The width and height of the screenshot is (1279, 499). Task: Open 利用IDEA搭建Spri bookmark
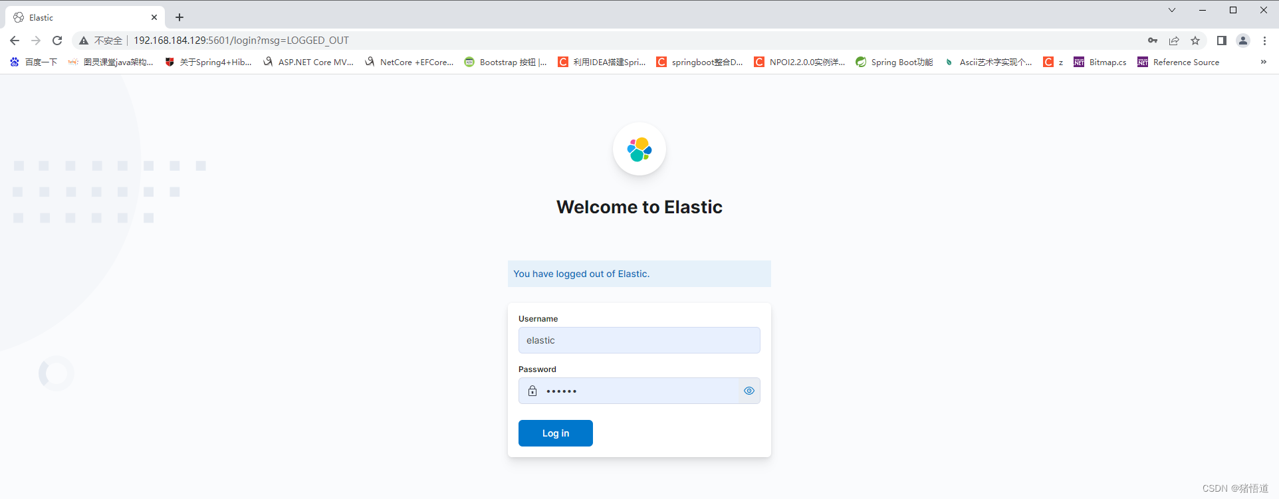pyautogui.click(x=602, y=62)
